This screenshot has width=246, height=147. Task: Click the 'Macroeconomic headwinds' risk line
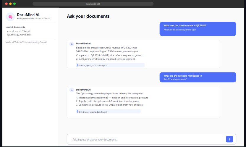(112, 98)
